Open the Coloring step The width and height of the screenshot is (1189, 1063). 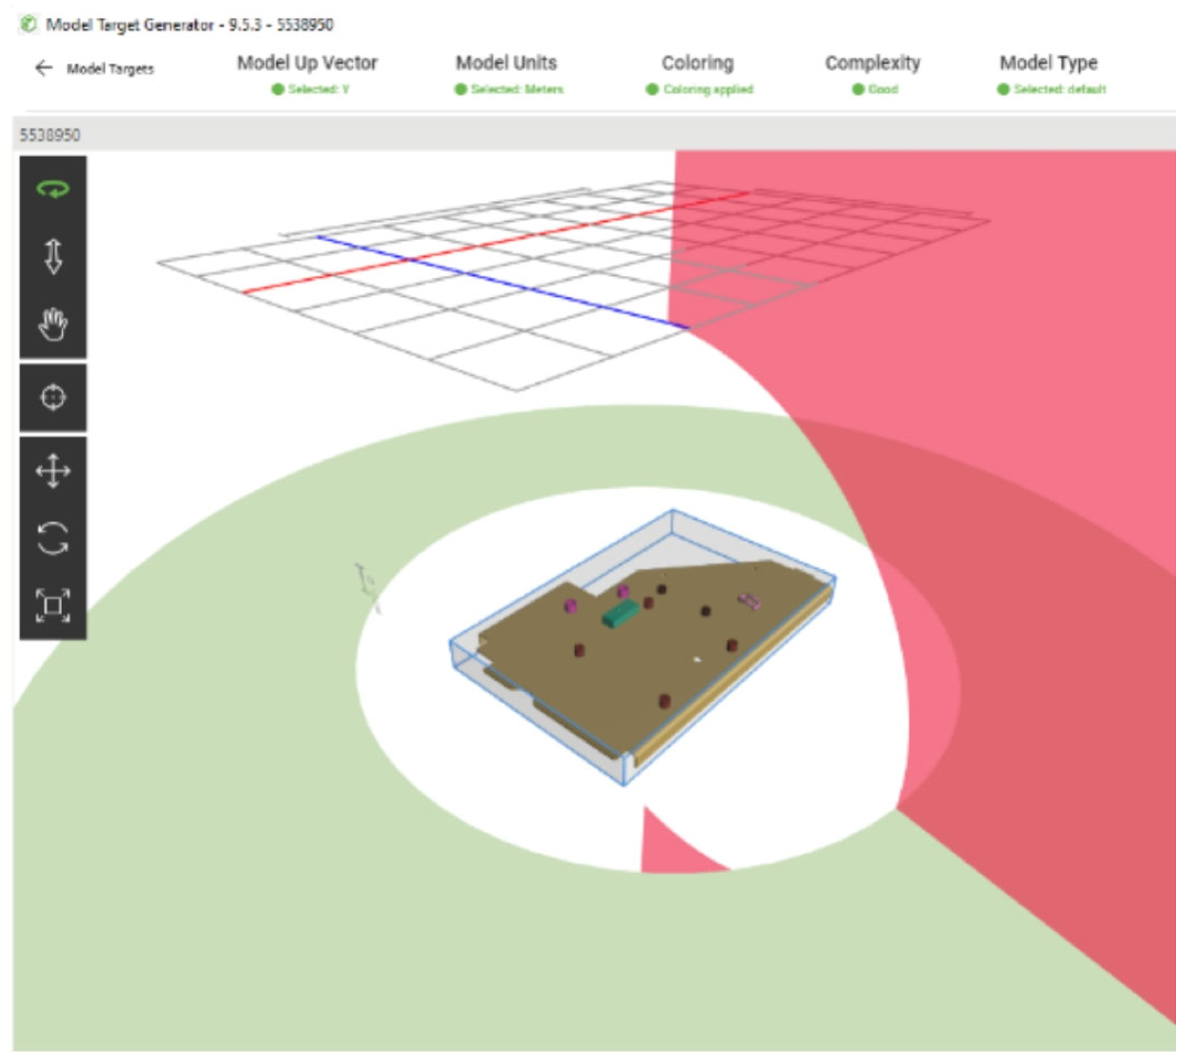coord(697,63)
